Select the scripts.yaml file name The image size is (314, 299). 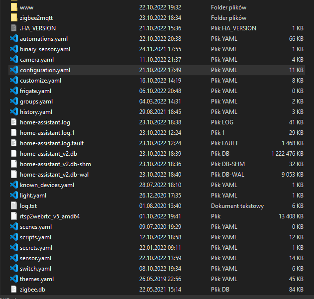click(x=35, y=237)
